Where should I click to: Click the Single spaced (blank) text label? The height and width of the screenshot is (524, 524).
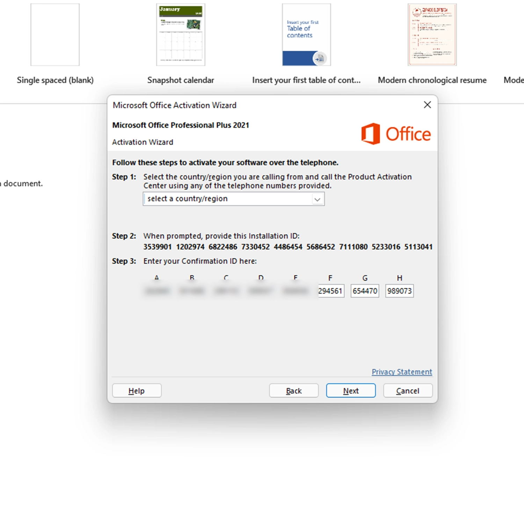[55, 80]
